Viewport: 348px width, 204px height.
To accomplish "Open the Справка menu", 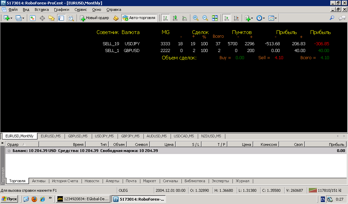I will tap(114, 10).
